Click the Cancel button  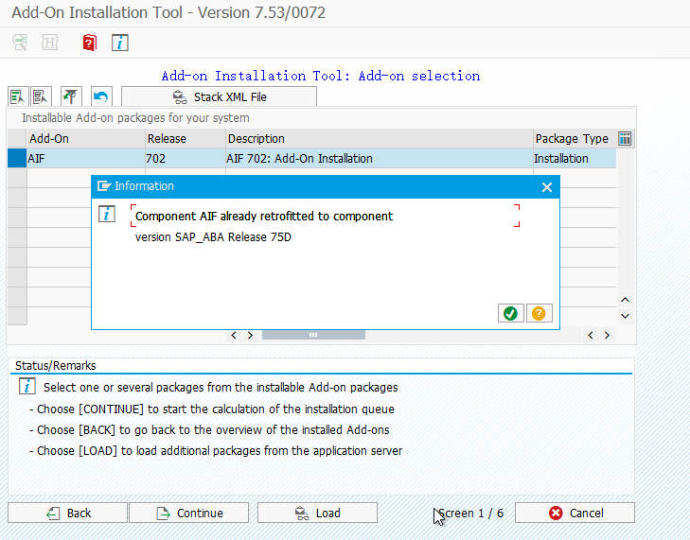click(x=575, y=513)
